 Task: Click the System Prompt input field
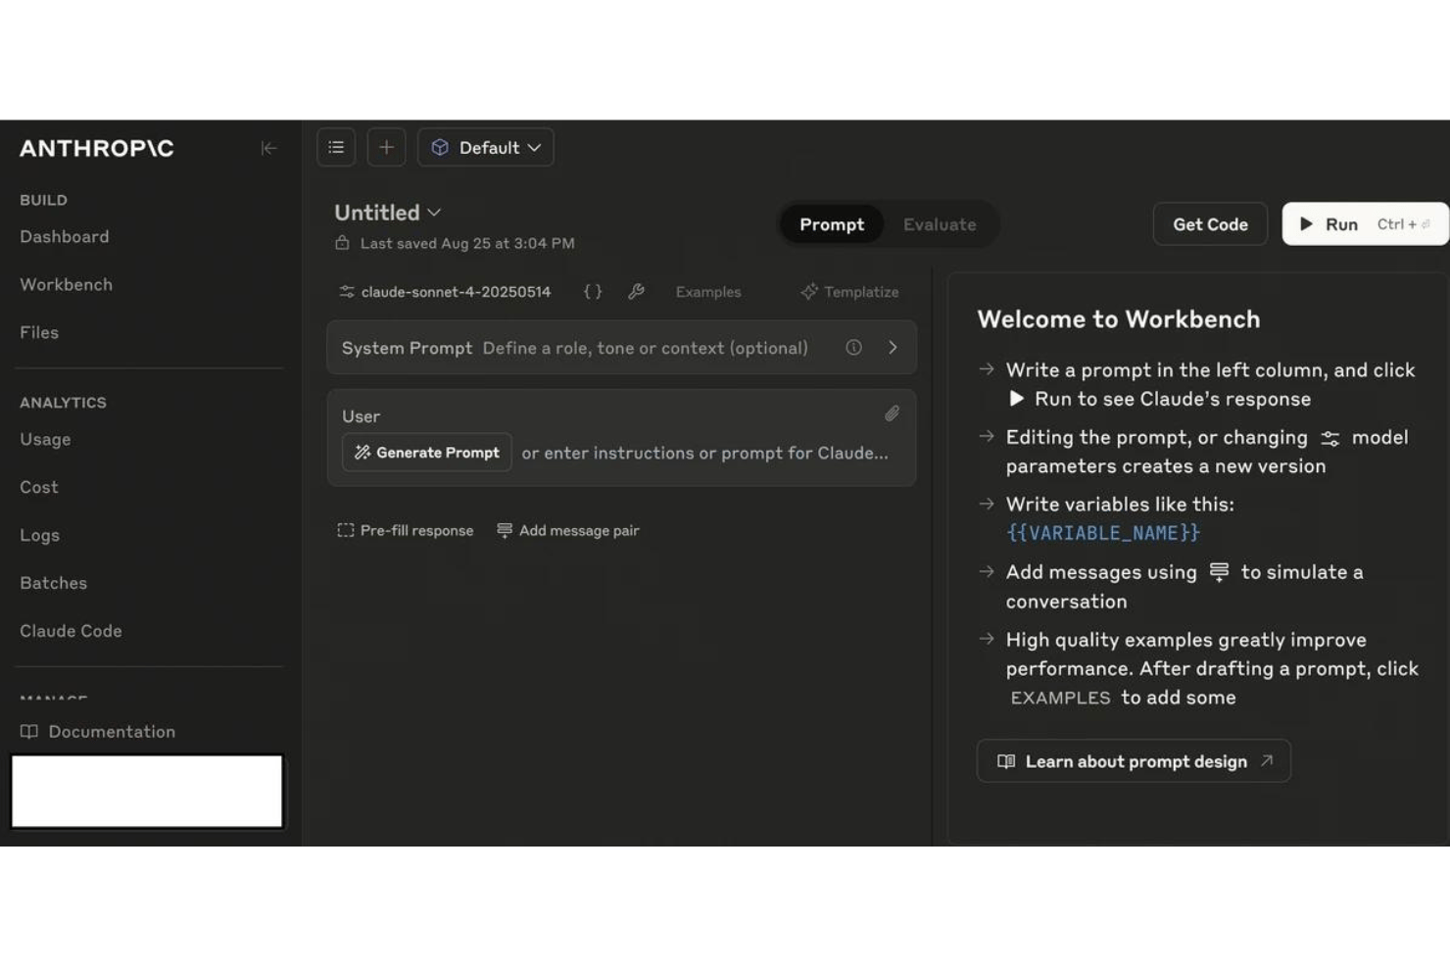[622, 348]
